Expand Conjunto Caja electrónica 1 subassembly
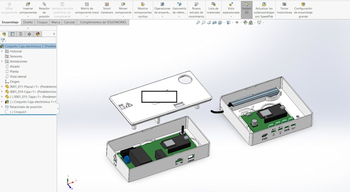The height and width of the screenshot is (192, 350). (x=2, y=102)
